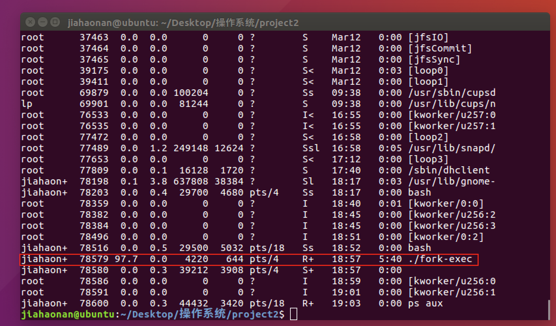This screenshot has height=326, width=556.
Task: Click VSZ value 100204
Action: pyautogui.click(x=191, y=93)
